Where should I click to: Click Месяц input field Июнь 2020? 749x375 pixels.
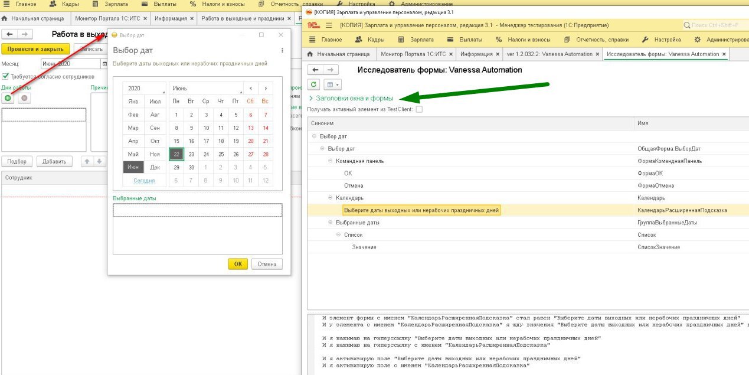(x=70, y=64)
